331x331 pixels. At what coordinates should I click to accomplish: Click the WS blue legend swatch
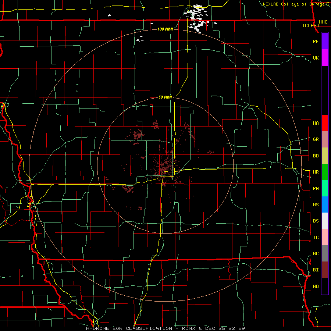(x=325, y=204)
